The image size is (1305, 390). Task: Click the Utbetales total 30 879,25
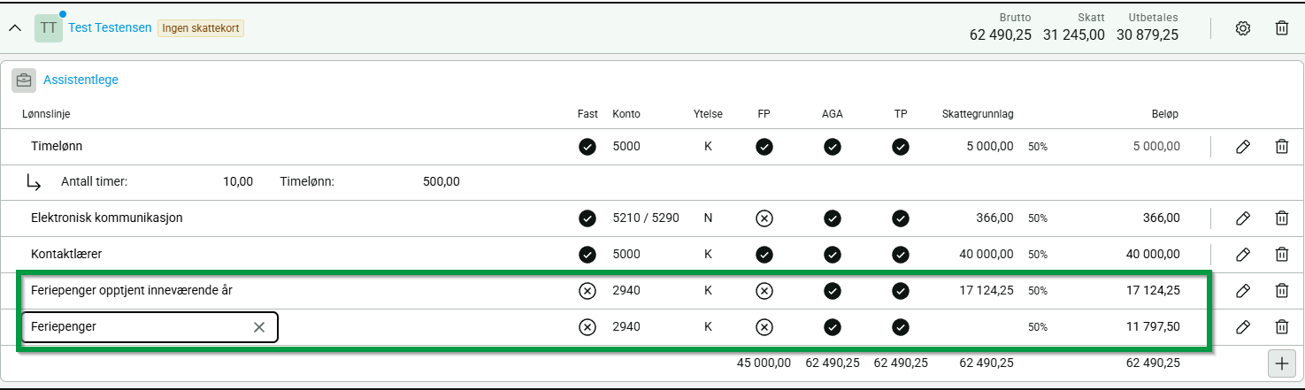coord(1148,35)
